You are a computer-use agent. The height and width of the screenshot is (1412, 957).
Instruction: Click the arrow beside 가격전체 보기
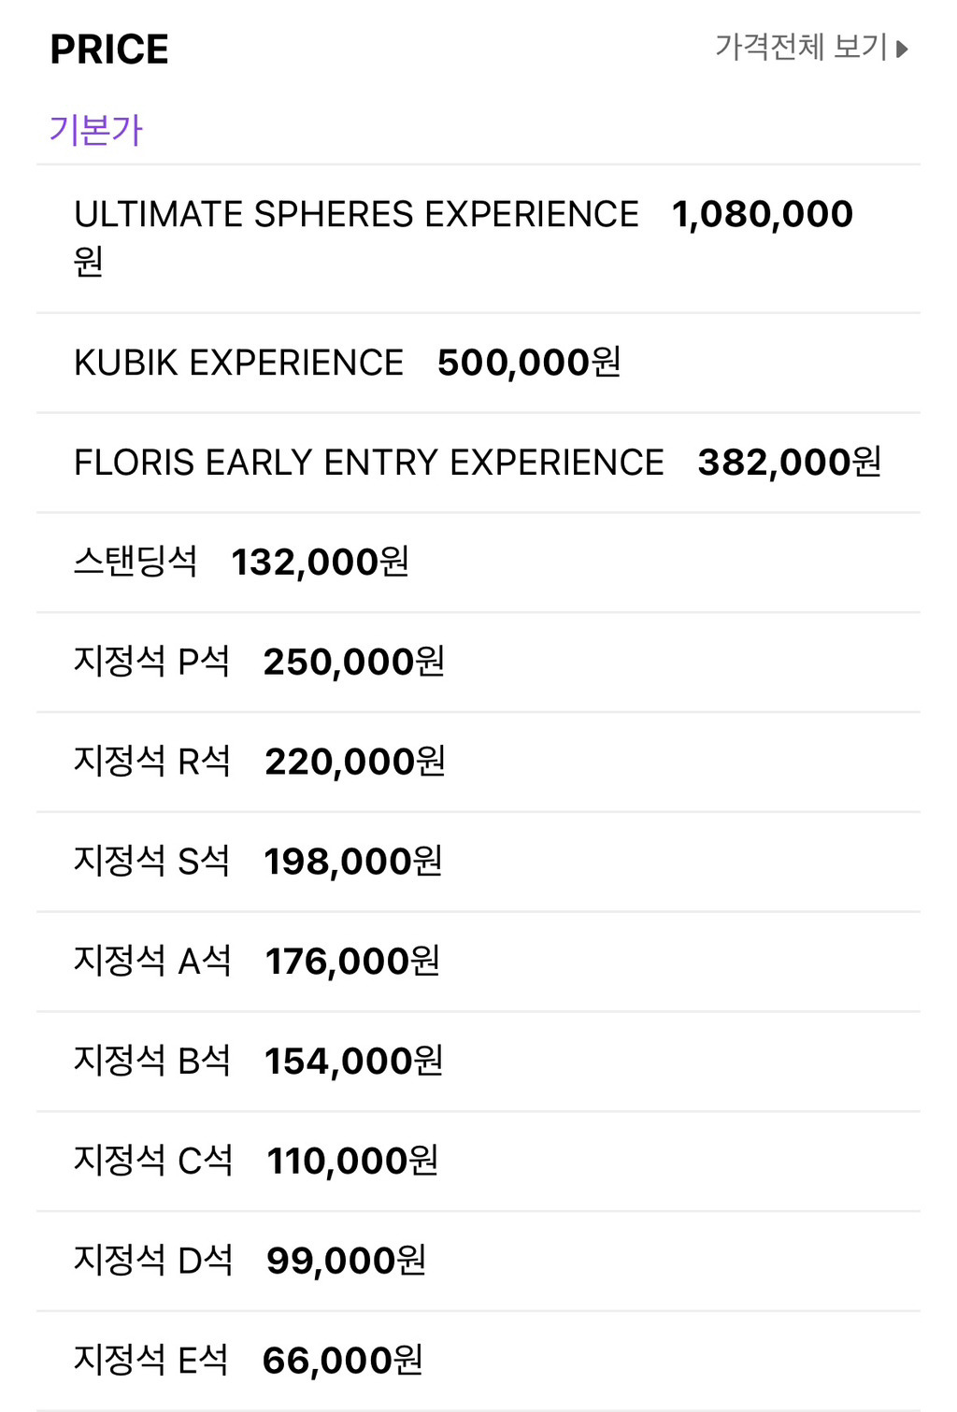tap(902, 49)
